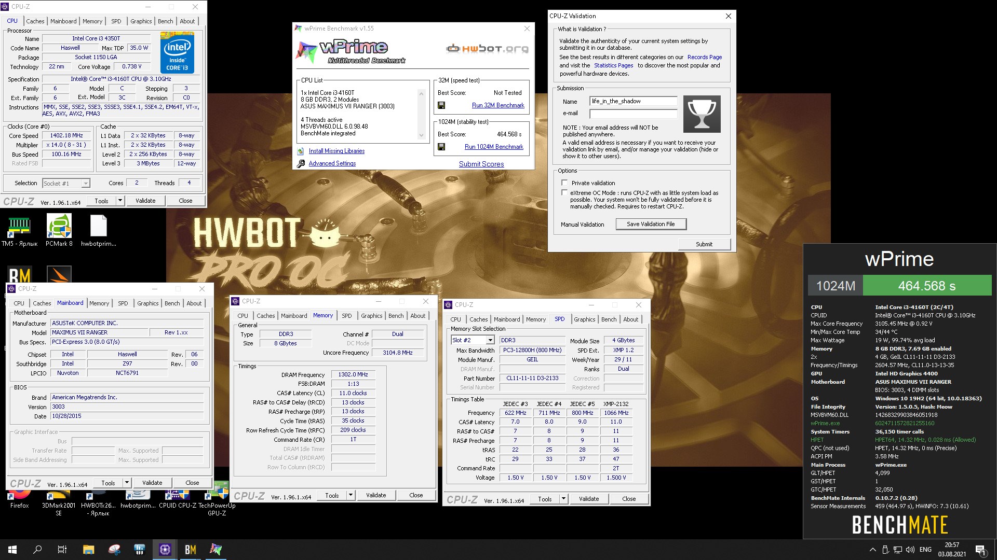Enable Private validation checkbox

pyautogui.click(x=564, y=183)
